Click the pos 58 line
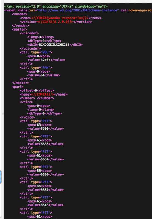The height and width of the screenshot is (219, 152). pyautogui.click(x=40, y=171)
